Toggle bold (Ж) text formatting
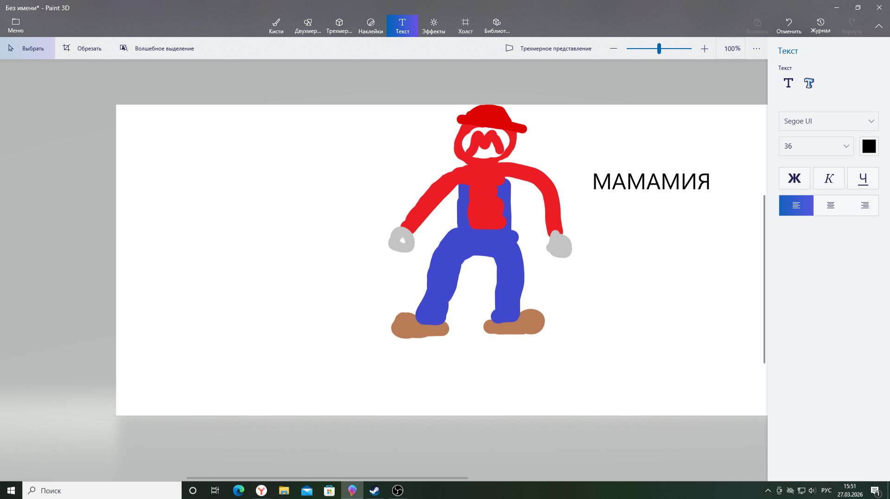The height and width of the screenshot is (499, 890). (x=794, y=178)
